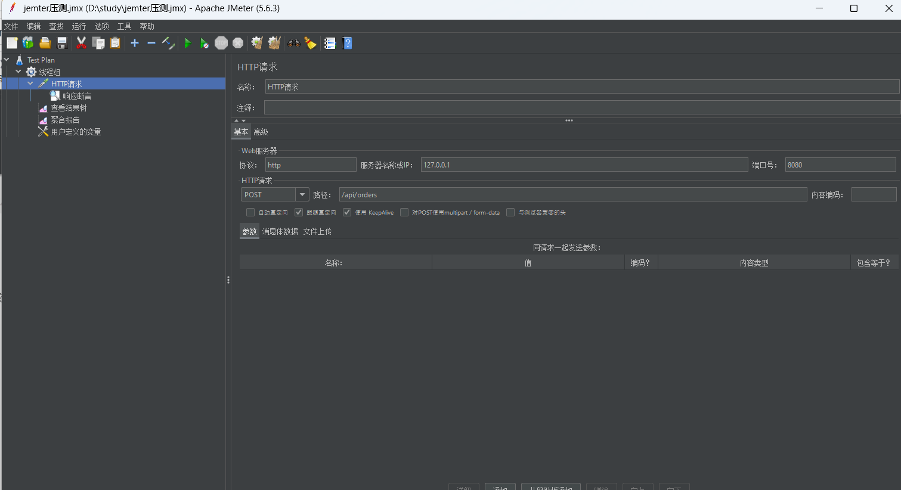The width and height of the screenshot is (901, 490).
Task: Click the up arrow collapsing name panel
Action: (236, 120)
